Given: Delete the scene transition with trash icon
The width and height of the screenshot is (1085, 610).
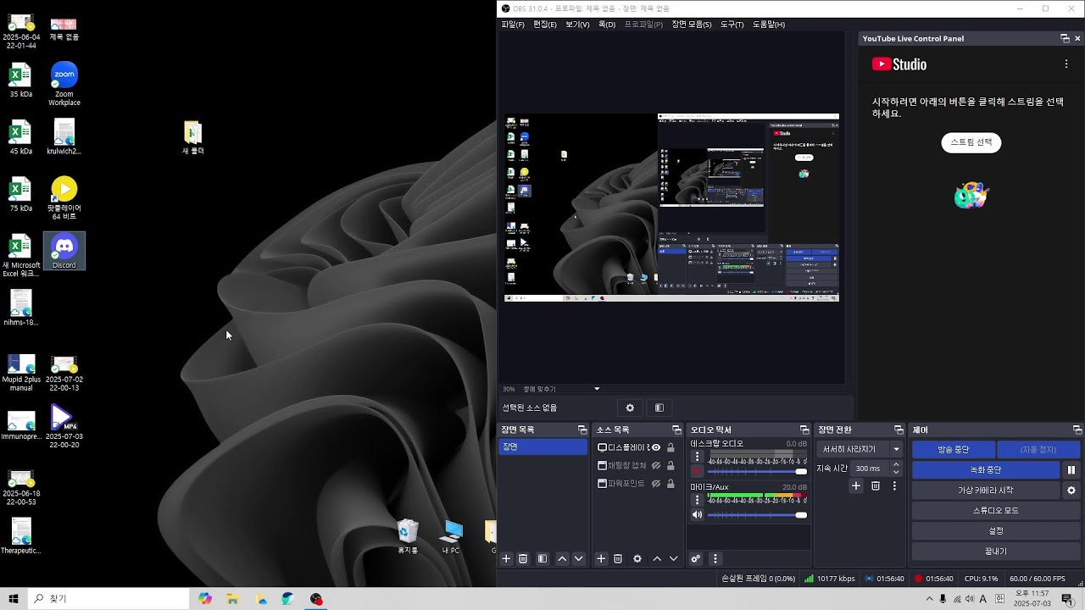Looking at the screenshot, I should [876, 486].
